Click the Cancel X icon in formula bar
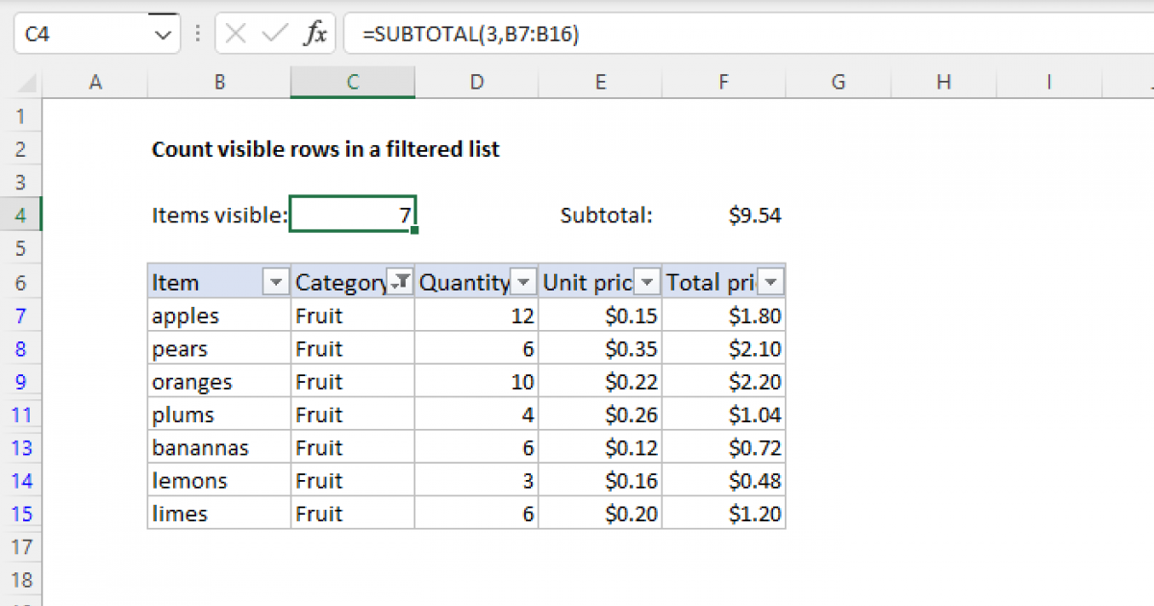This screenshot has width=1154, height=606. (236, 35)
